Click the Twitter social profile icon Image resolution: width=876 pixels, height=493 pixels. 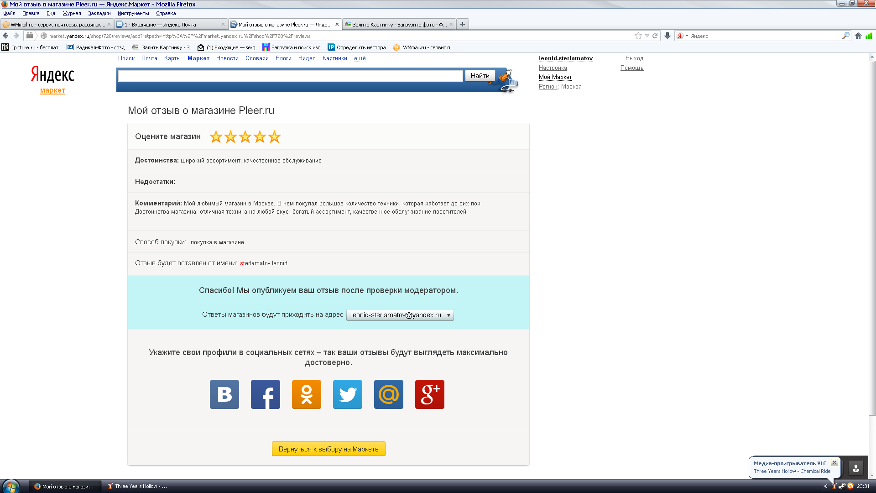tap(348, 394)
